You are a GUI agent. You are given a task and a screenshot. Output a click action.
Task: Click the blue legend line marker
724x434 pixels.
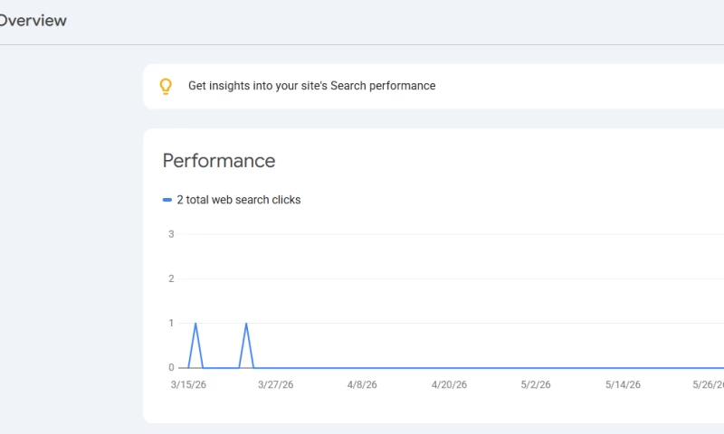167,200
